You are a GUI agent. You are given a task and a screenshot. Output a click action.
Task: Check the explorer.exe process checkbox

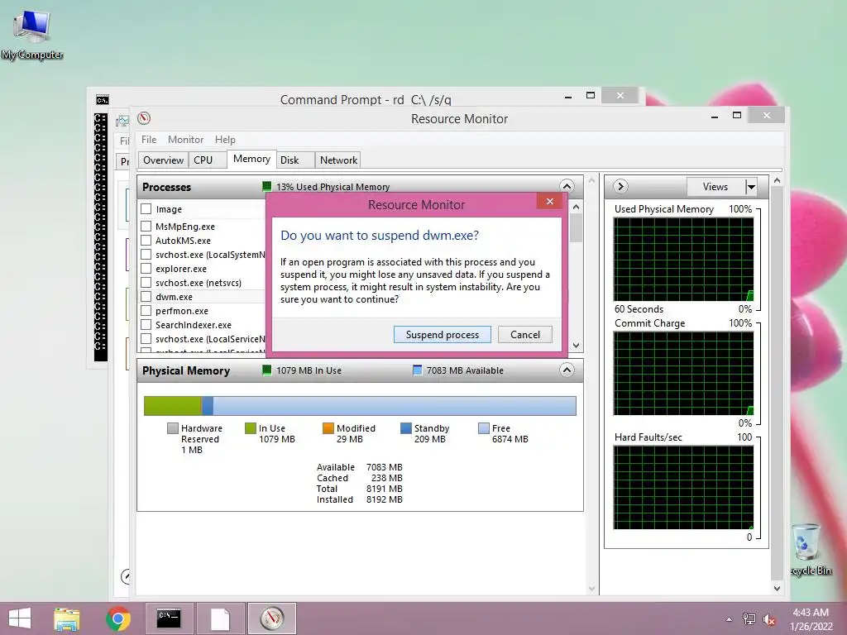click(146, 269)
